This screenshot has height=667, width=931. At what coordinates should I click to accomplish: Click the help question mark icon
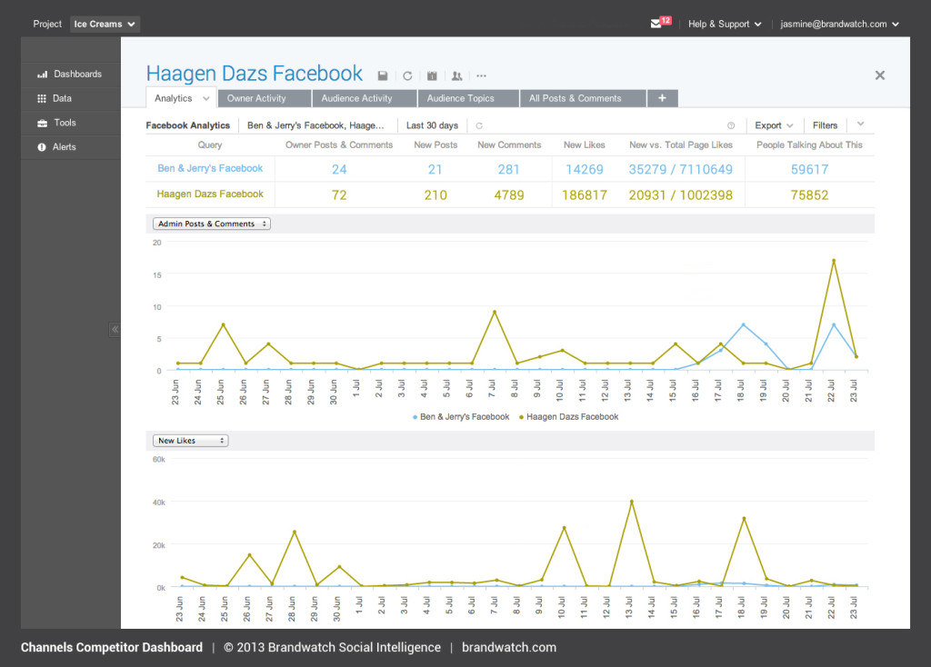(x=731, y=125)
